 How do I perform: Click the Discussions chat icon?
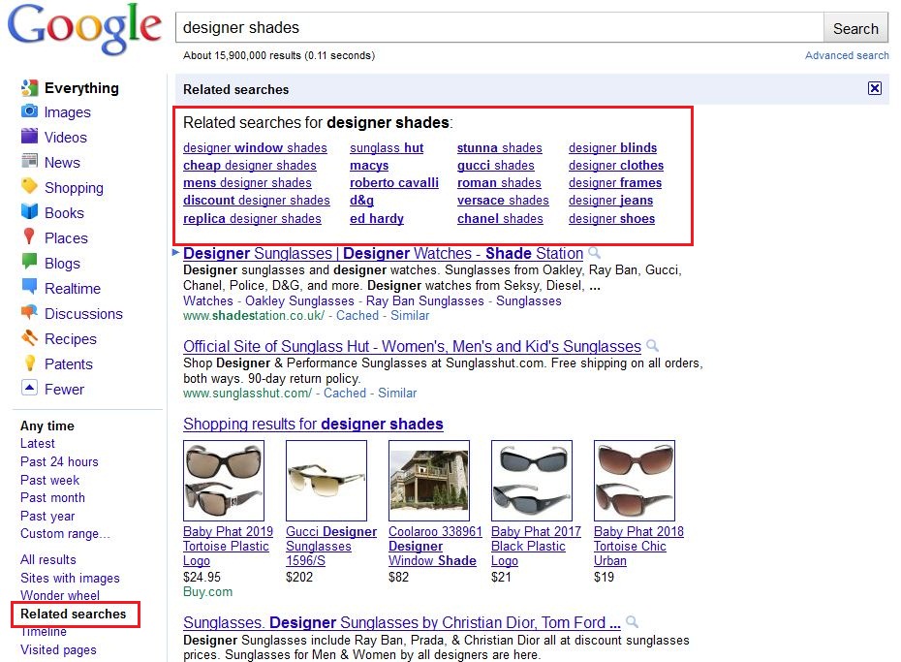[x=29, y=312]
